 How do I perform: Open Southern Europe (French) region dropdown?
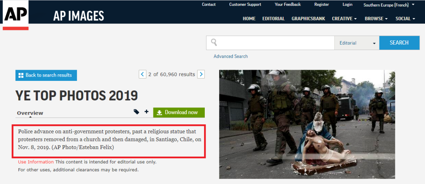(389, 5)
